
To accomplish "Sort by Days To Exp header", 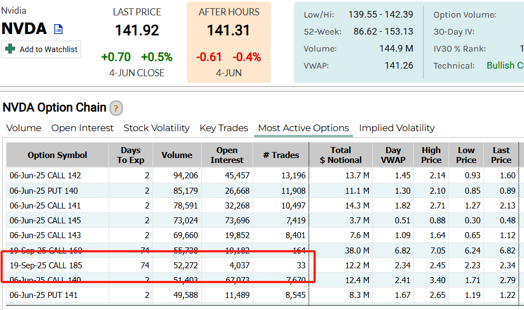I will click(130, 155).
